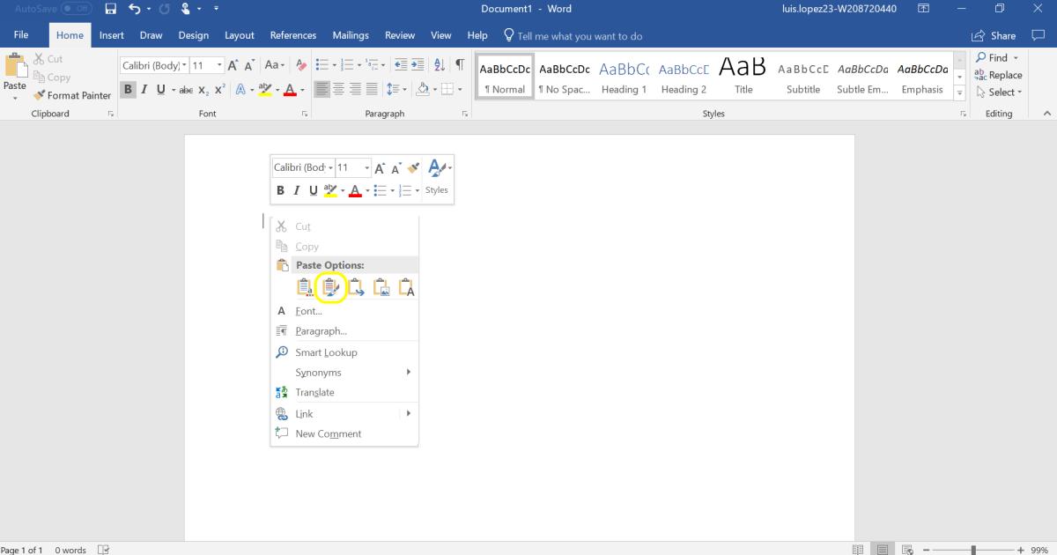The height and width of the screenshot is (555, 1057).
Task: Pick the yellow Text Highlight Color swatch
Action: (x=264, y=89)
